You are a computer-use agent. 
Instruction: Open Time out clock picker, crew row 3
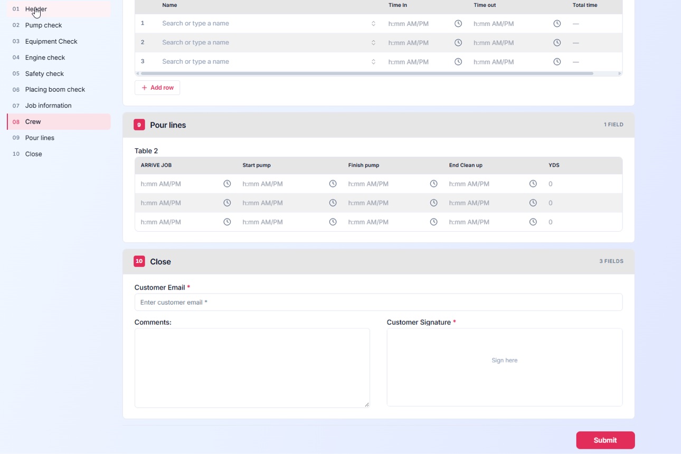pos(557,62)
